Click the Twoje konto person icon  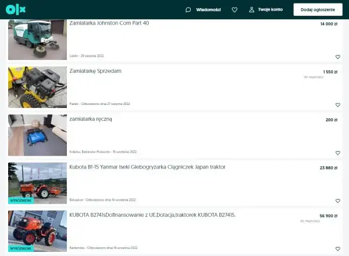pyautogui.click(x=251, y=9)
